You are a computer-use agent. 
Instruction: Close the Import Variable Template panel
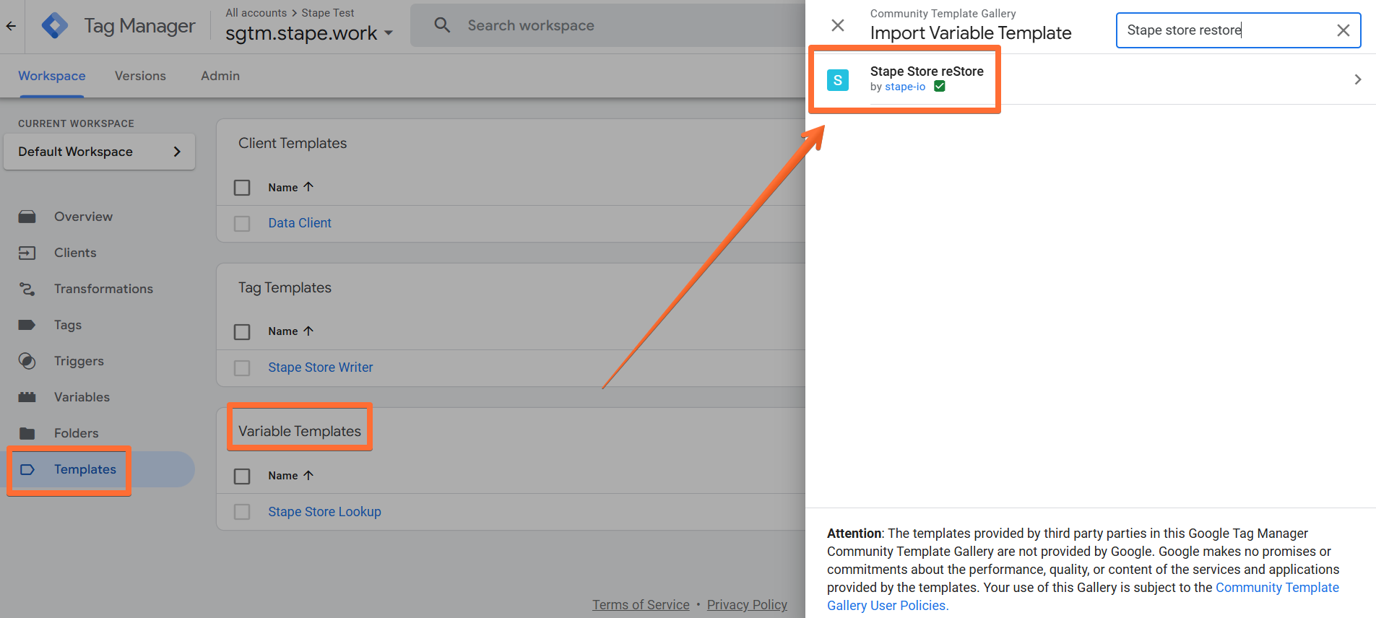click(x=838, y=26)
